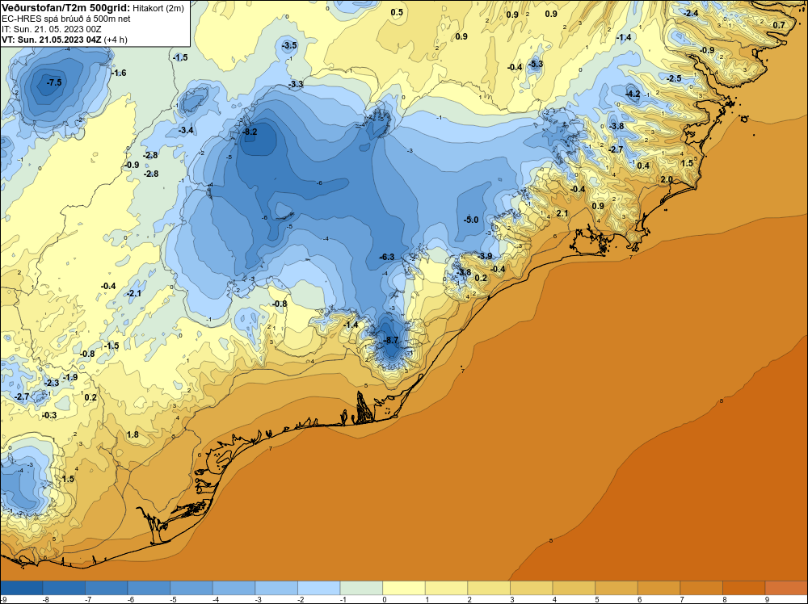Select the legend swatch between -5 and -4

(x=191, y=588)
